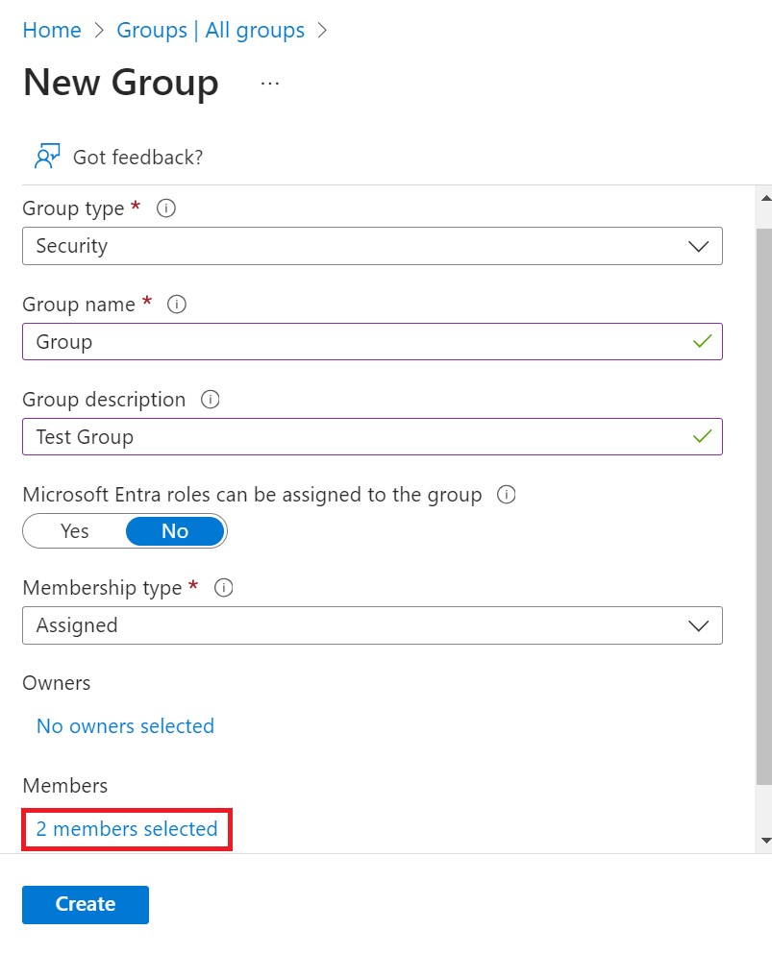This screenshot has width=772, height=954.
Task: Go to Home breadcrumb
Action: coord(52,31)
